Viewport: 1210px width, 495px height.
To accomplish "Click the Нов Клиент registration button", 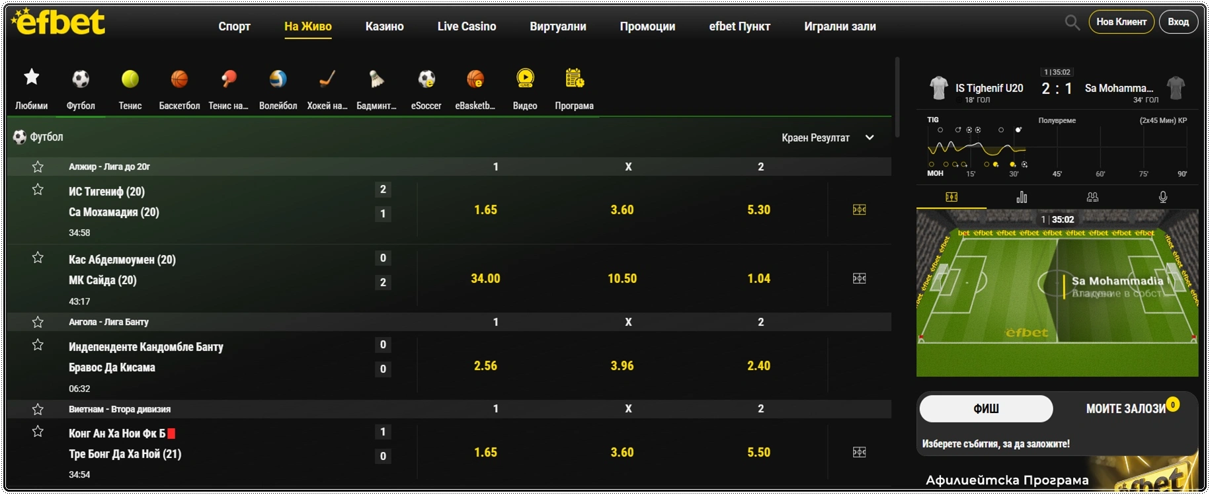I will [x=1121, y=22].
